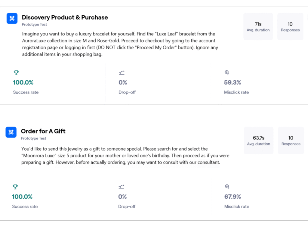Click the 100.0% Success rate on first test
This screenshot has width=308, height=240.
pos(23,82)
